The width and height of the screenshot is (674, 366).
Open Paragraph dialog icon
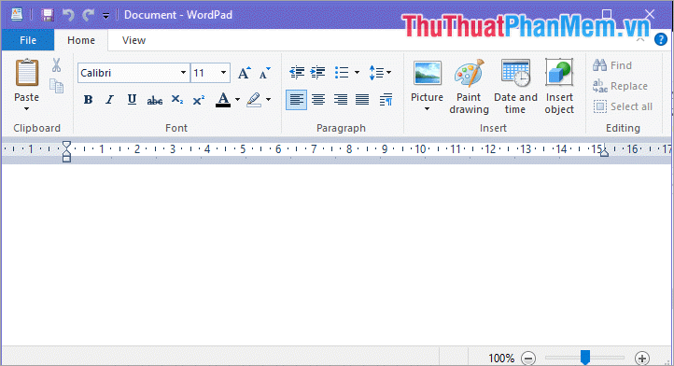[x=386, y=100]
